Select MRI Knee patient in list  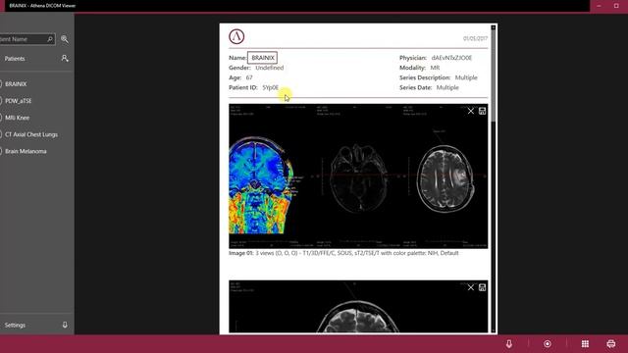pyautogui.click(x=18, y=118)
